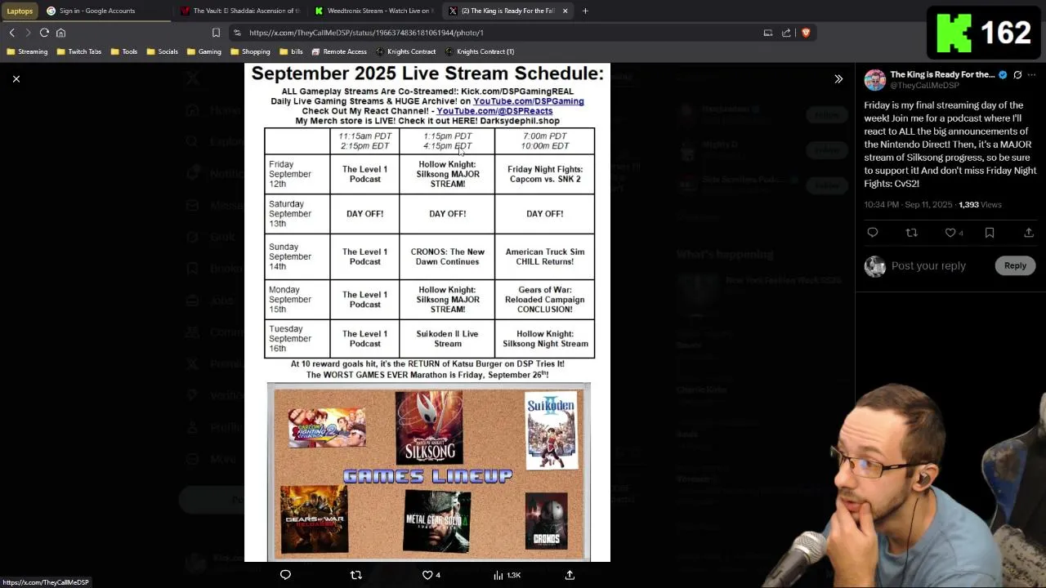
Task: Click the Post your reply field
Action: (928, 265)
